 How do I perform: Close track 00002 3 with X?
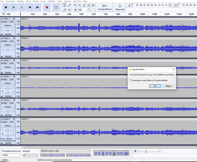pyautogui.click(x=2, y=60)
